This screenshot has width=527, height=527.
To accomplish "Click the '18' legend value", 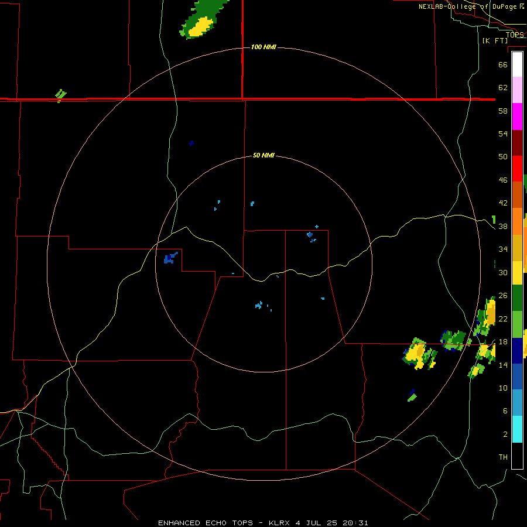I will point(503,342).
